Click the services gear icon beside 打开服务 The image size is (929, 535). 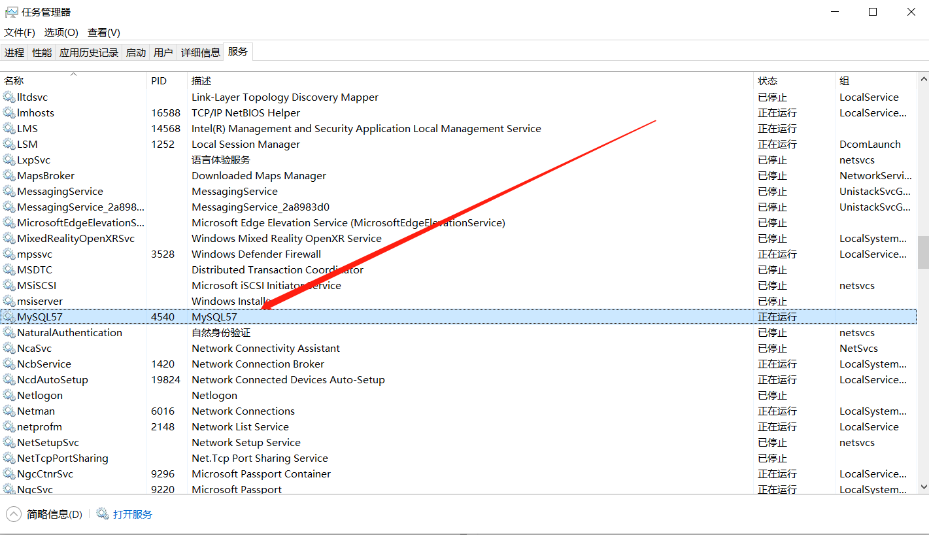click(x=103, y=514)
